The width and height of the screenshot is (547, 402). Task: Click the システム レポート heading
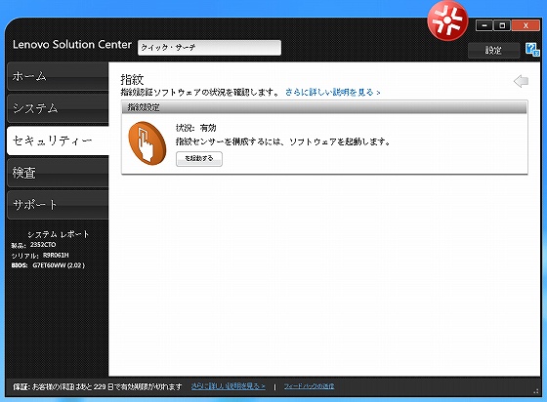coord(59,234)
